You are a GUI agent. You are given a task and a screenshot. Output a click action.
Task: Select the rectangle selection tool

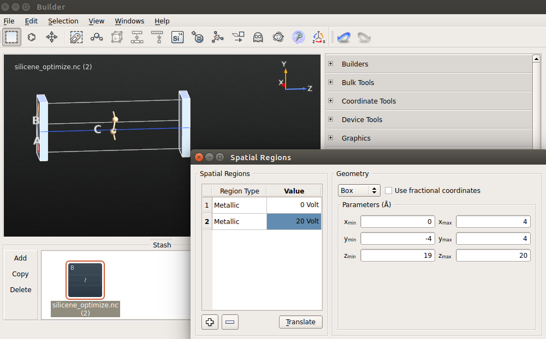pos(11,37)
